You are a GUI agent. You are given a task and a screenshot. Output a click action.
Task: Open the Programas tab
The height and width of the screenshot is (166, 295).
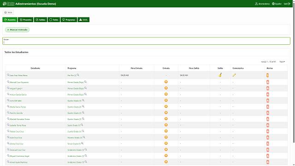coord(69,20)
